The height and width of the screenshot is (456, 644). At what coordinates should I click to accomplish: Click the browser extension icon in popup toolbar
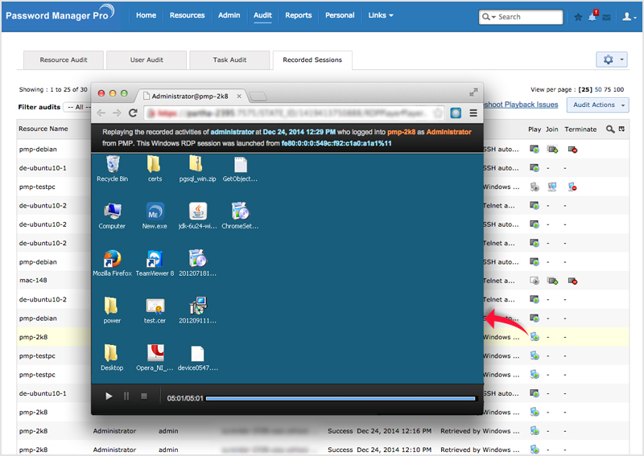(x=456, y=113)
